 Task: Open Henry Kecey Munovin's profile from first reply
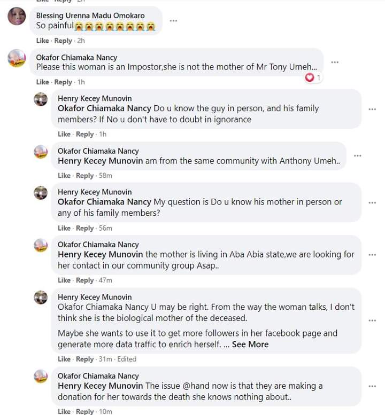click(94, 98)
